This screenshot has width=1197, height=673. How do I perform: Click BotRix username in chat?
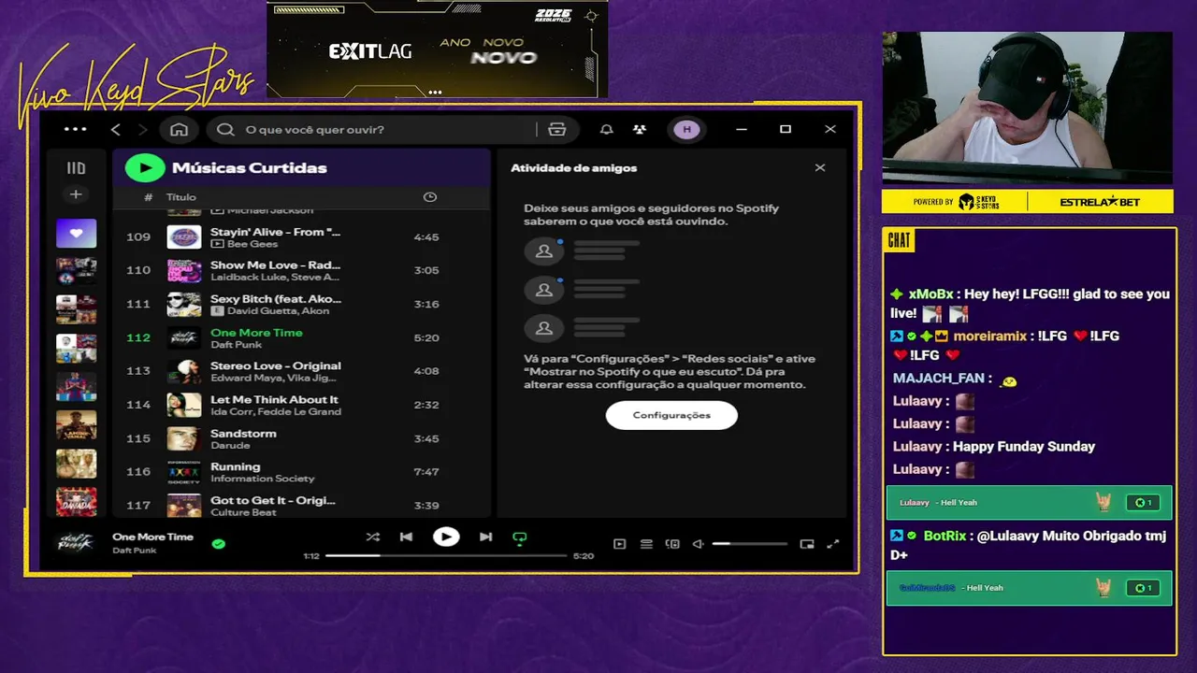click(x=945, y=537)
